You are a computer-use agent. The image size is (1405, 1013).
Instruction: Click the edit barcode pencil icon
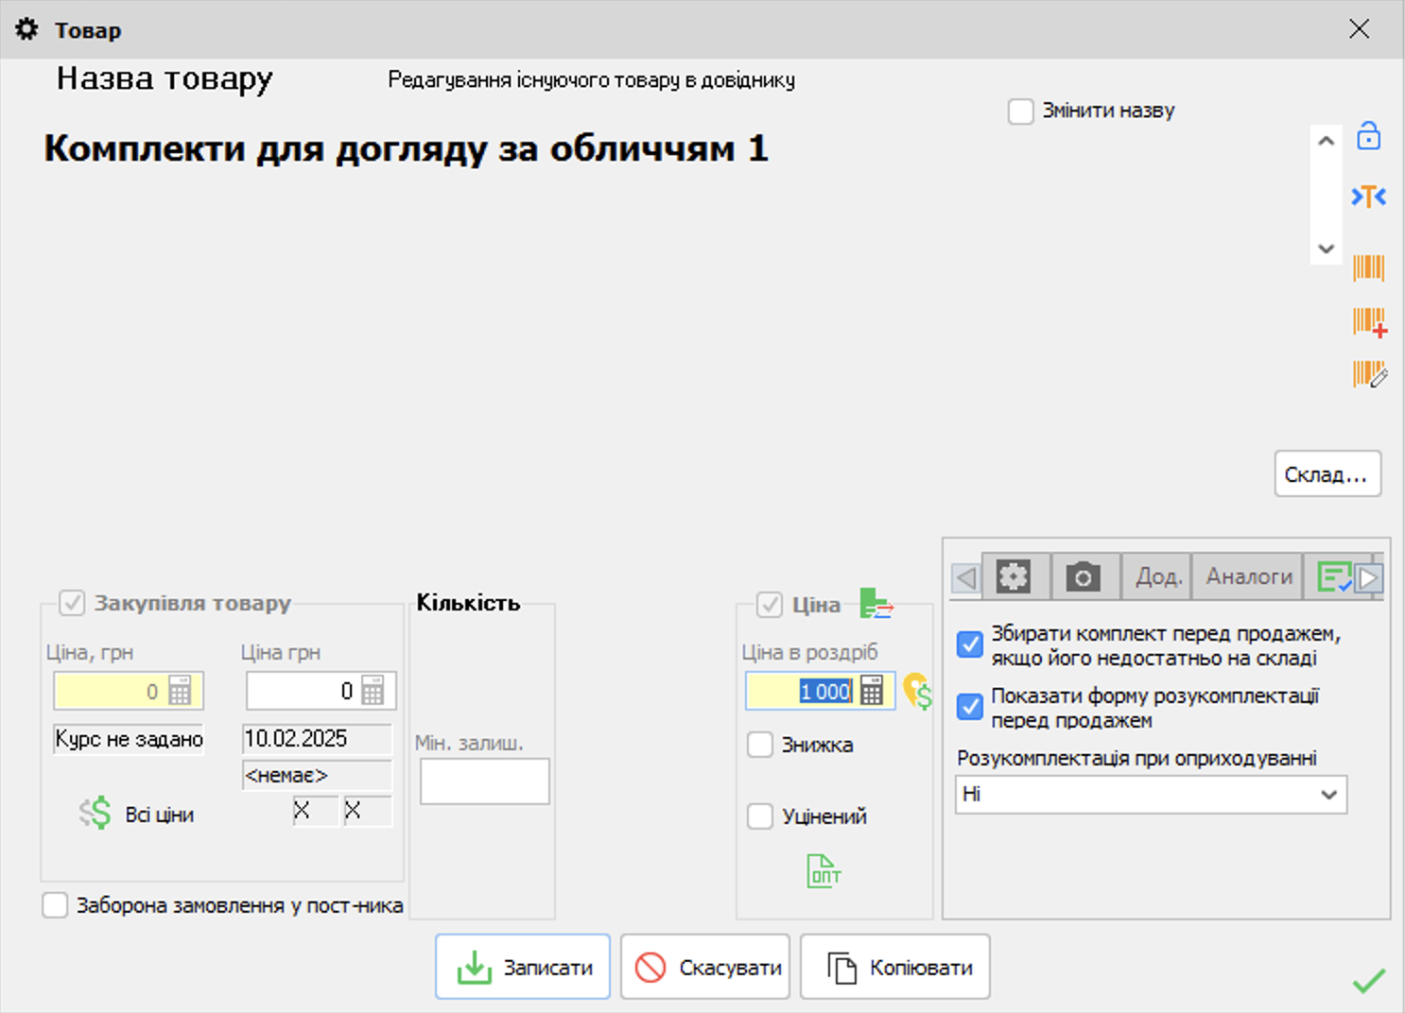[x=1369, y=374]
